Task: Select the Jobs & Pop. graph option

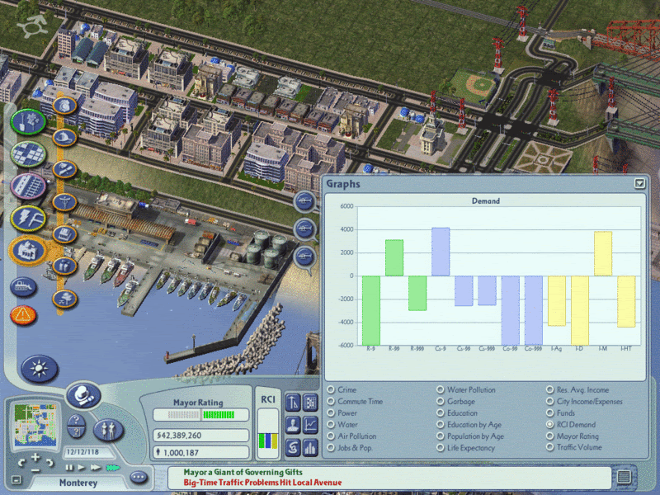Action: (331, 447)
